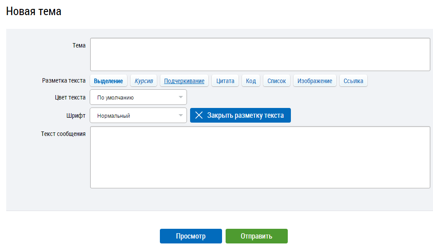Click the Тема subject input field
Screen dimensions: 433x251
click(x=260, y=54)
